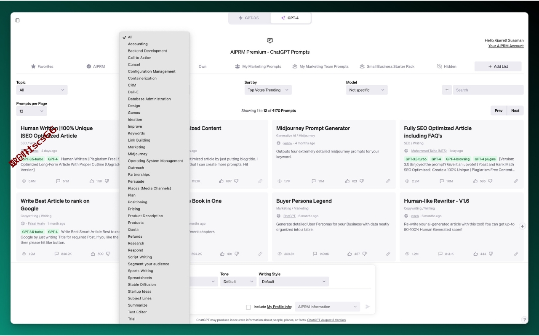Upvote Human-like Rewriter prompt
The width and height of the screenshot is (539, 336).
coord(475,254)
